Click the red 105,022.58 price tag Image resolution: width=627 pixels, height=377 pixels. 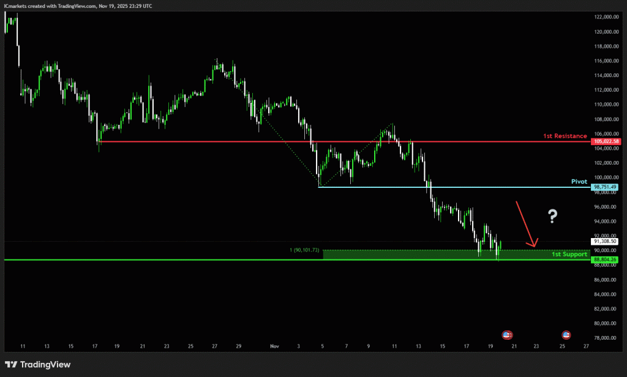(x=606, y=142)
